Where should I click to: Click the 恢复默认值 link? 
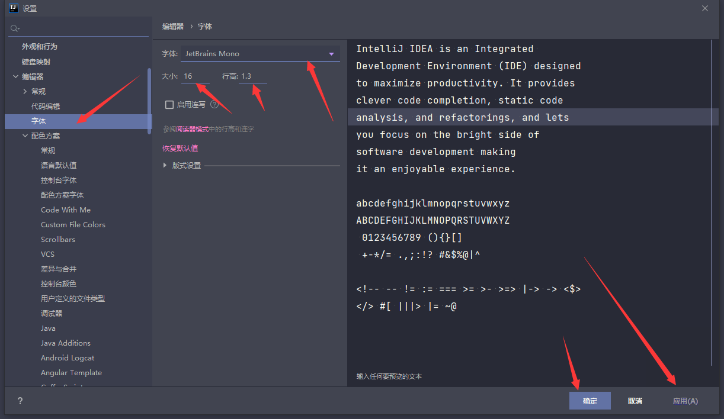tap(180, 149)
